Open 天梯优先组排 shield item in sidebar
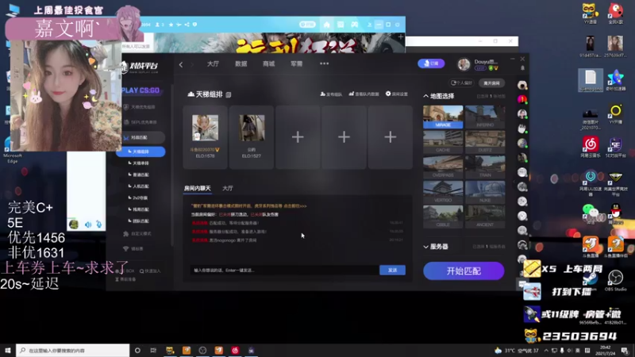 140,107
